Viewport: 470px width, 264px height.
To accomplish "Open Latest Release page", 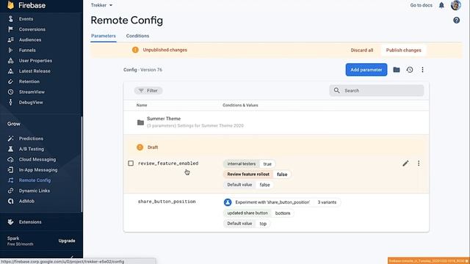I will click(x=35, y=71).
